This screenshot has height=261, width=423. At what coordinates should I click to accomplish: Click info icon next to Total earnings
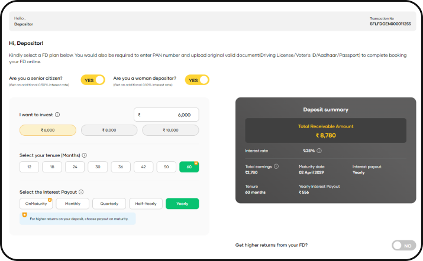click(x=276, y=167)
